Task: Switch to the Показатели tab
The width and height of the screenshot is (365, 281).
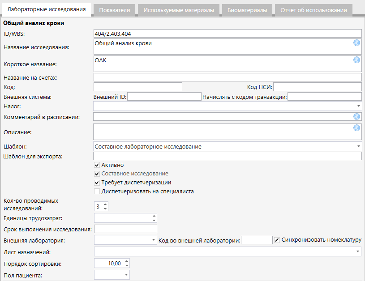Action: tap(115, 10)
